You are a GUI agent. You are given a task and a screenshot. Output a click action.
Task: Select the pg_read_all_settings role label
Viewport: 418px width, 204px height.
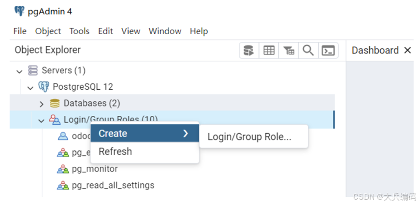tap(113, 185)
